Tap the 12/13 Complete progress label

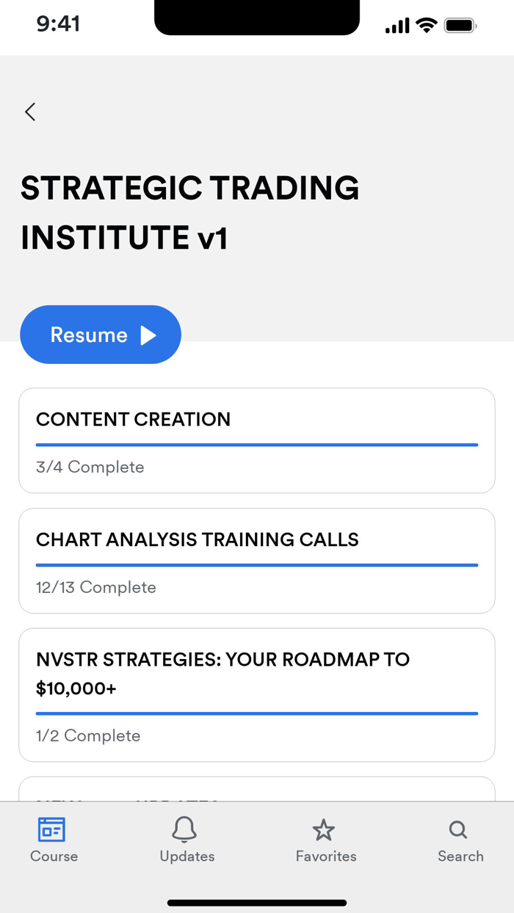coord(95,587)
